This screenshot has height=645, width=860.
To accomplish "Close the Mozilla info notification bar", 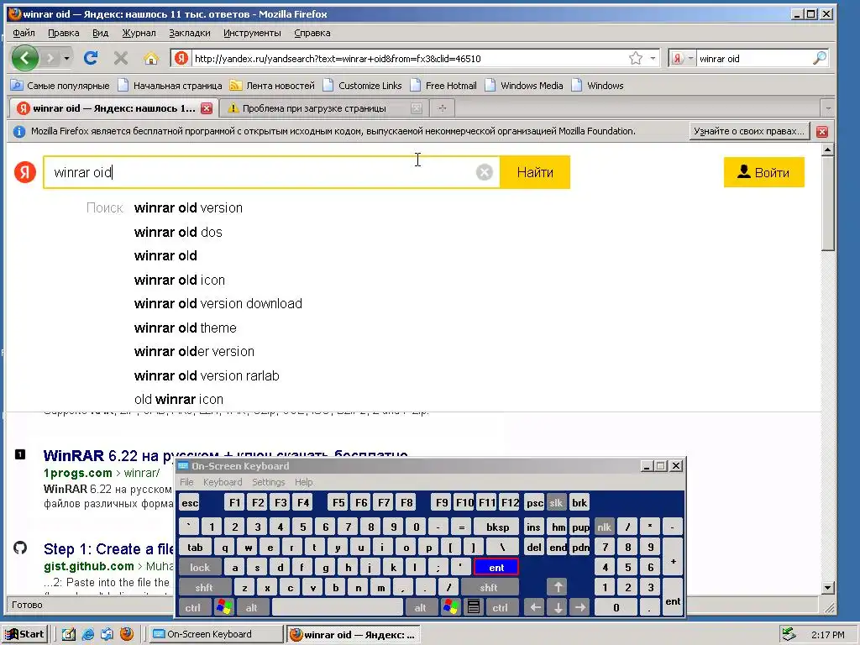I will pyautogui.click(x=821, y=132).
